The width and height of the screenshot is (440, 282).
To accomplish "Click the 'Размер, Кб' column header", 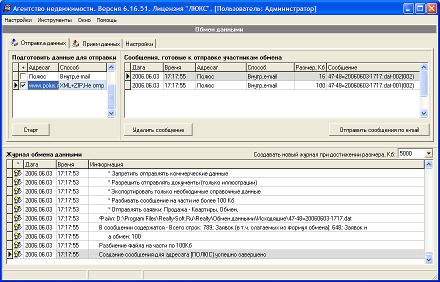I will [x=310, y=67].
